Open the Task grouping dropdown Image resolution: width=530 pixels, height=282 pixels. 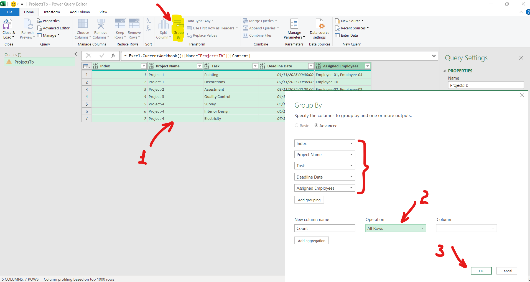(x=325, y=166)
